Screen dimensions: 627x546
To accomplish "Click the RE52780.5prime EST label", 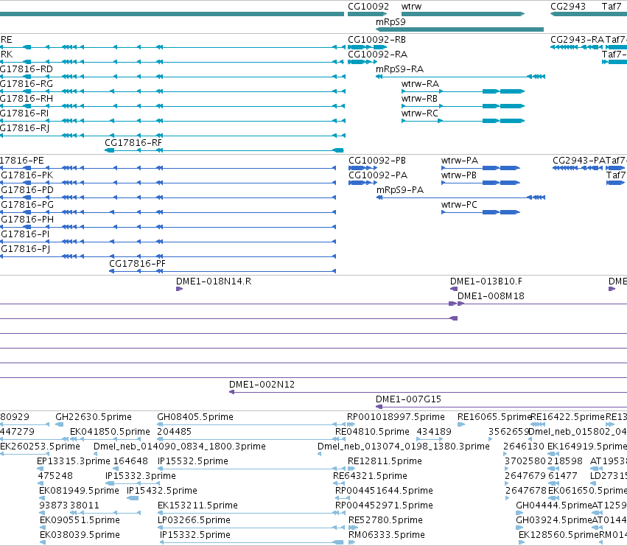I will [385, 520].
